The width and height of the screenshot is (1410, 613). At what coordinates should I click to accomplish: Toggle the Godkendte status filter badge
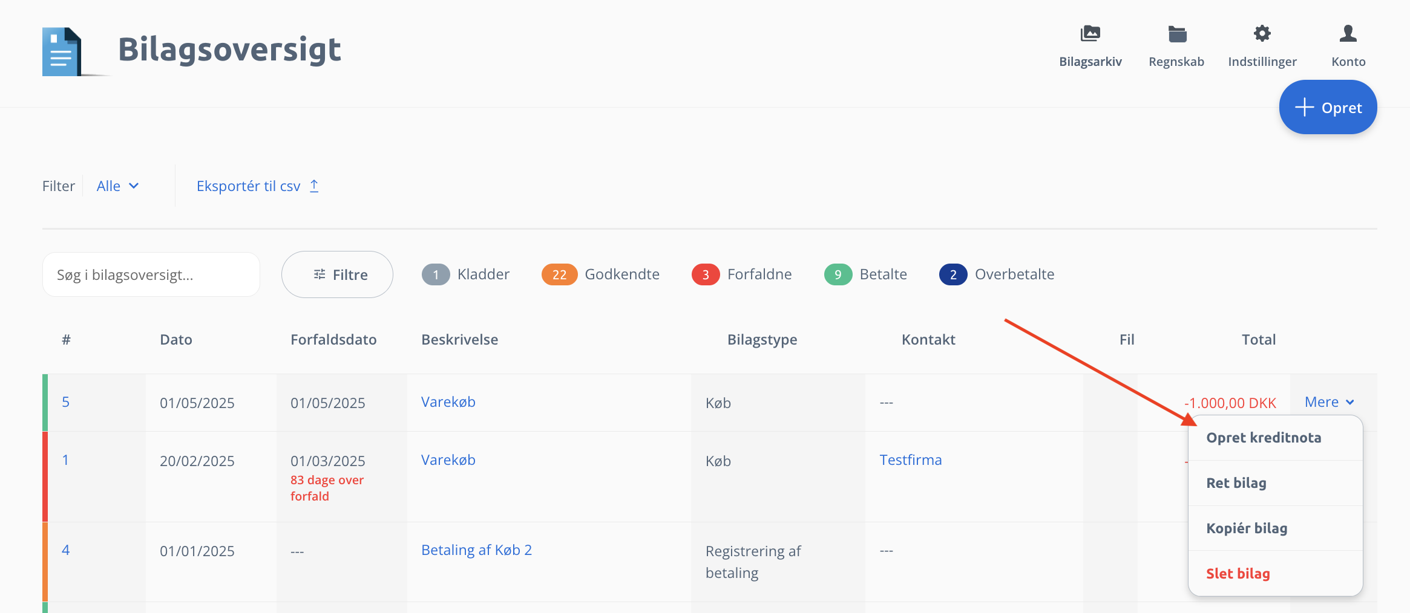coord(559,274)
